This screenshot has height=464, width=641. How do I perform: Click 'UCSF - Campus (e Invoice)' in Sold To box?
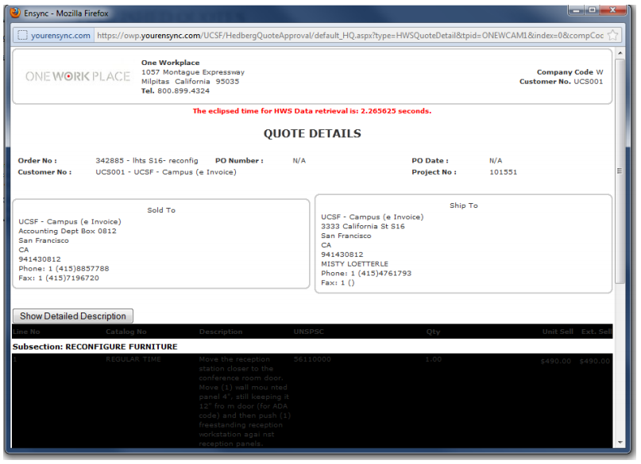click(70, 221)
